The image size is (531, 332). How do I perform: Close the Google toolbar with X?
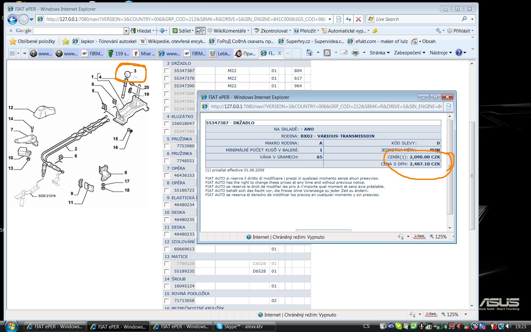(x=11, y=31)
